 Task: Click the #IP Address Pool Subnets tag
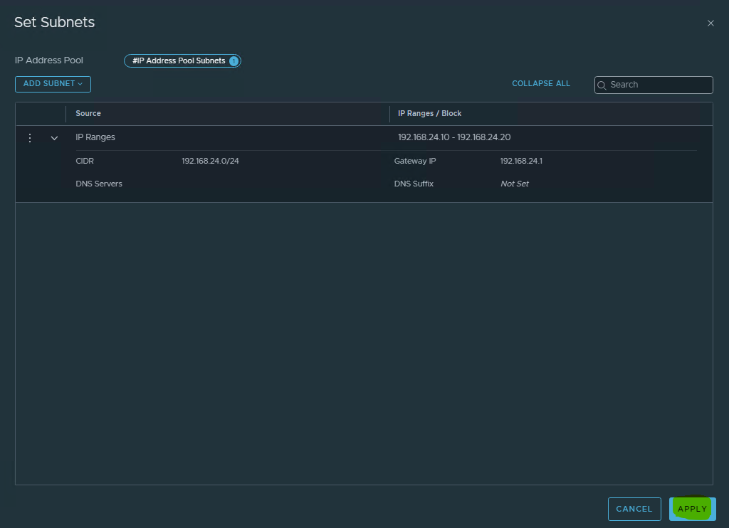[179, 61]
